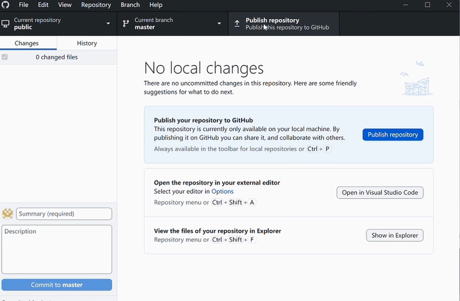Screen dimensions: 460x301
Task: Open the Branch menu
Action: [130, 5]
